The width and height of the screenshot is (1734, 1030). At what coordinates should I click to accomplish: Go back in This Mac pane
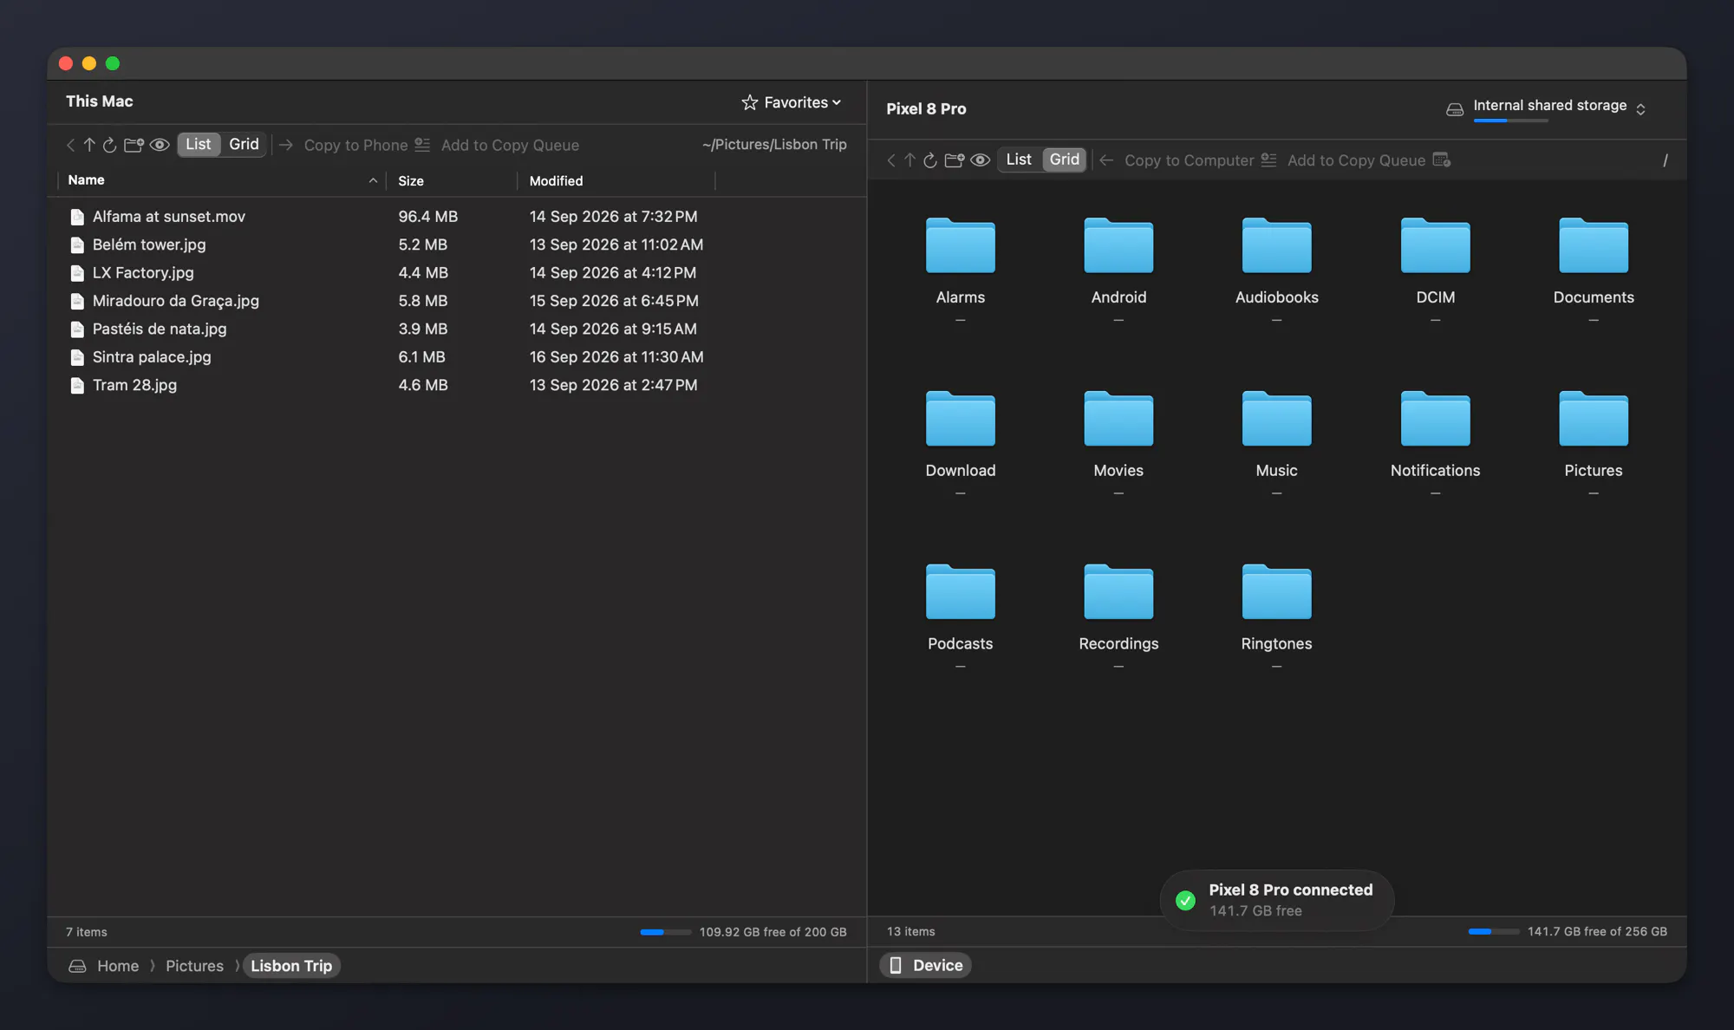[x=71, y=145]
